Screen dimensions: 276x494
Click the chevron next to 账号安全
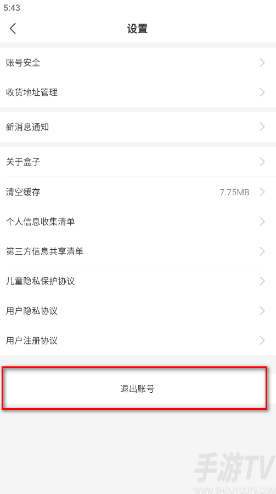coord(262,63)
